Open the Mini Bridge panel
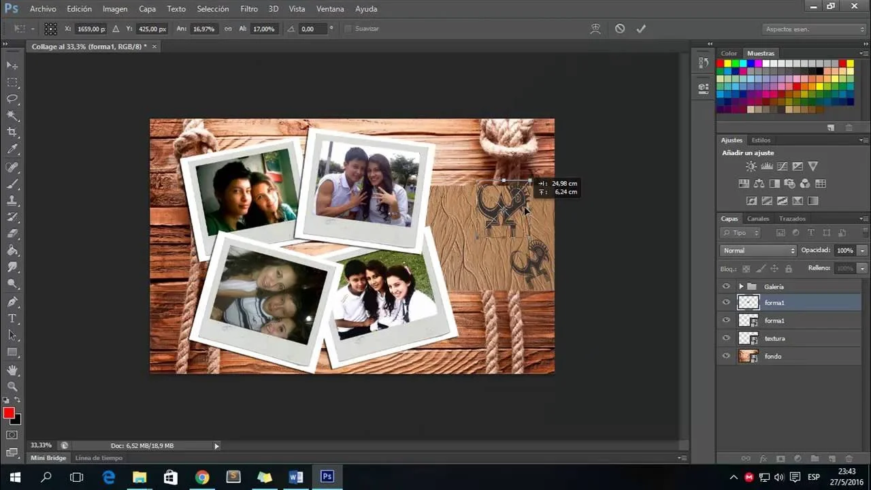 (x=48, y=458)
